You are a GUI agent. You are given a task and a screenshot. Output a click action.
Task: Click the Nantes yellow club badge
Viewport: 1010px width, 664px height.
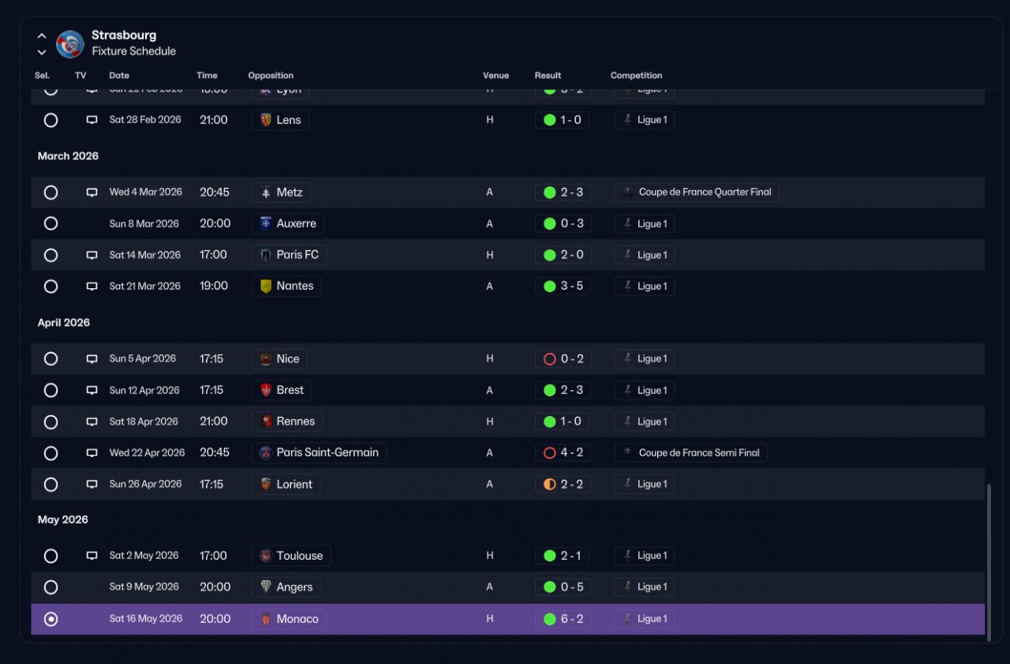pos(266,287)
